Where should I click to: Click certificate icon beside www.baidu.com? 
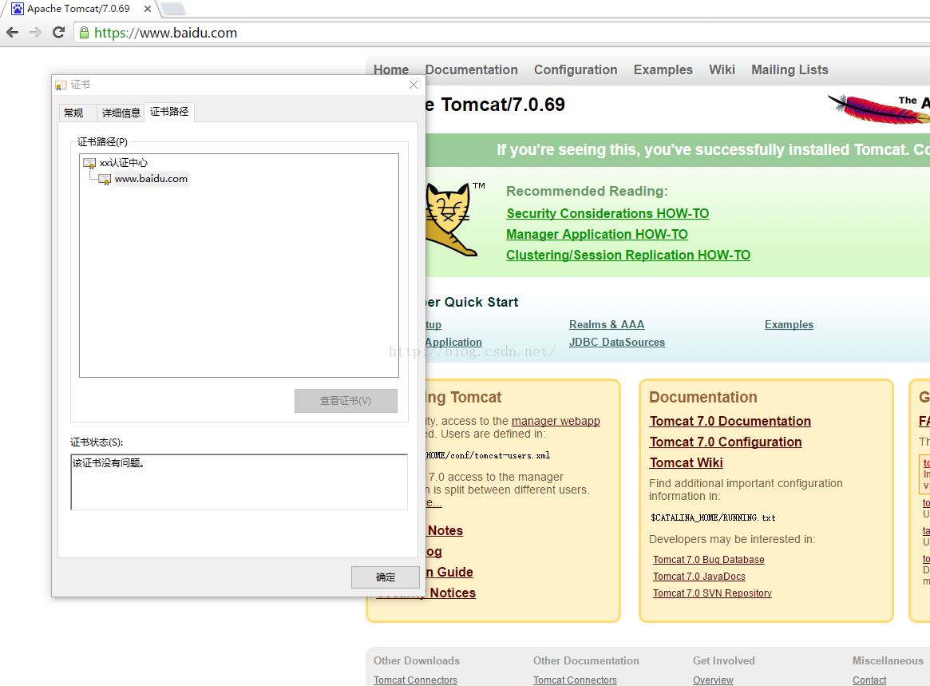point(105,179)
